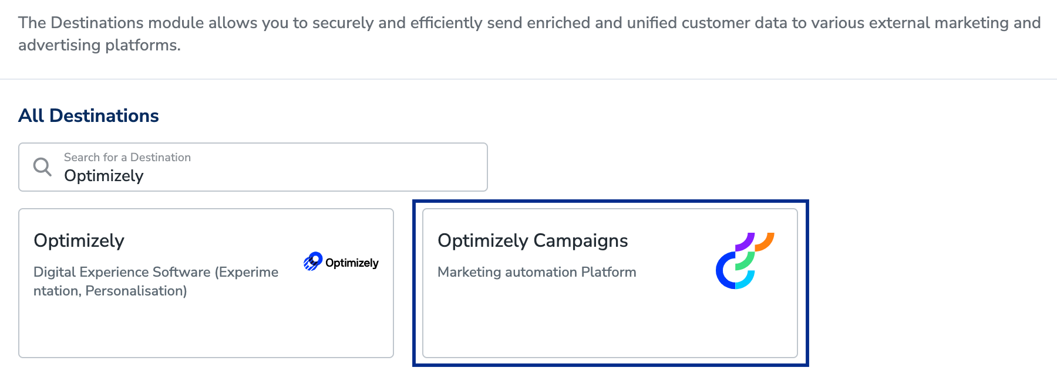Click the light blue segment of Campaigns logo

coord(746,281)
